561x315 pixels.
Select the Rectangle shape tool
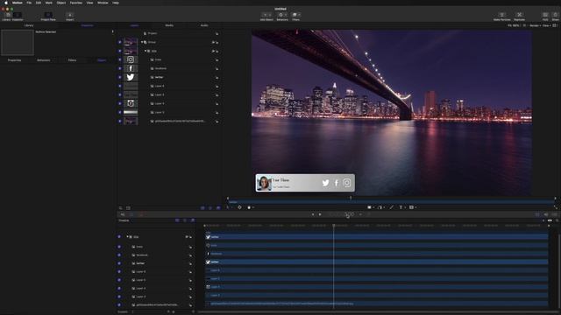370,207
